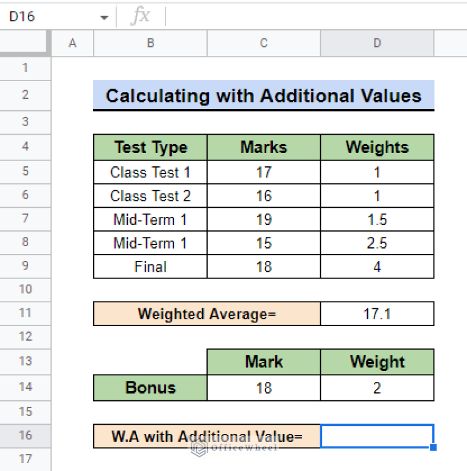Viewport: 467px width, 471px height.
Task: Select column C header
Action: 264,43
